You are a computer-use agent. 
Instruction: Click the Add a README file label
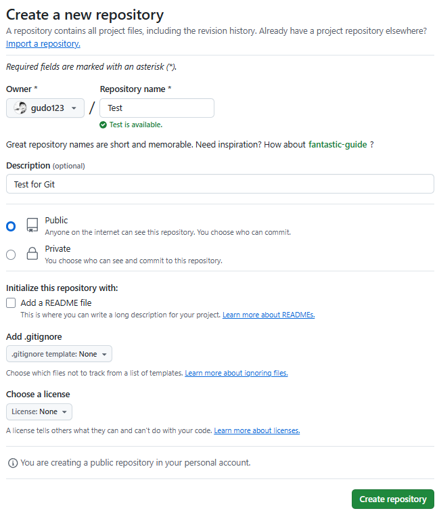[56, 303]
